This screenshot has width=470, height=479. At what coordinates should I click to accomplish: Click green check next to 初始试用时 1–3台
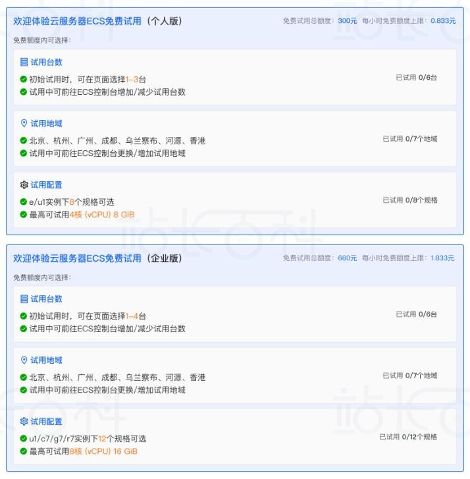24,80
